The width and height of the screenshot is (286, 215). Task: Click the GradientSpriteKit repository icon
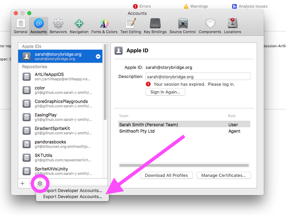pos(27,131)
